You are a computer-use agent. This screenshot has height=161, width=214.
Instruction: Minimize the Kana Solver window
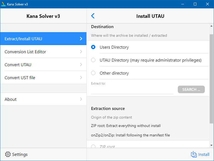pyautogui.click(x=183, y=4)
